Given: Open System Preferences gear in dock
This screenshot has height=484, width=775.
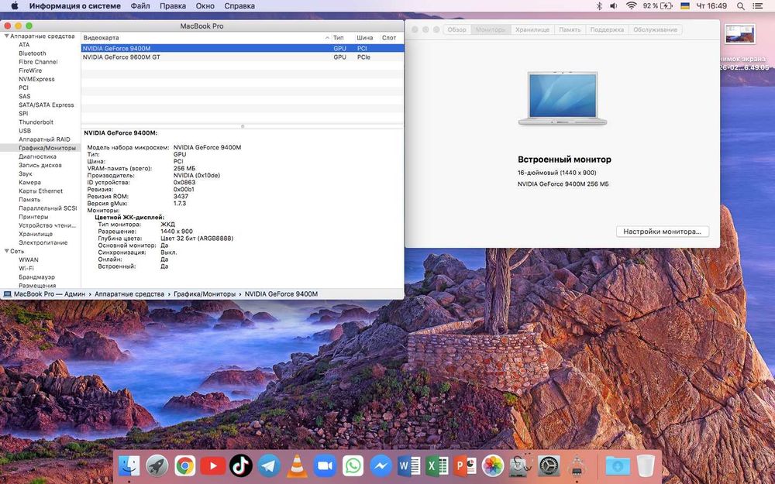Looking at the screenshot, I should [549, 465].
